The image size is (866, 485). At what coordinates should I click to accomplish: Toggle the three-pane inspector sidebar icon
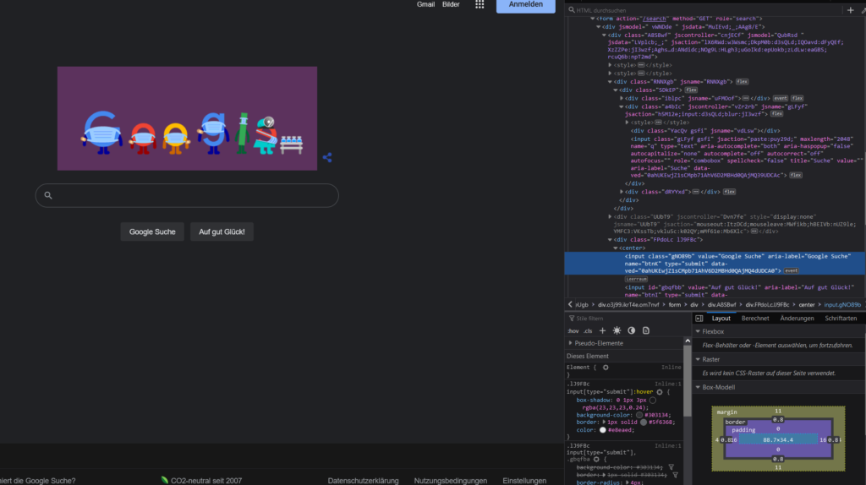pyautogui.click(x=699, y=319)
